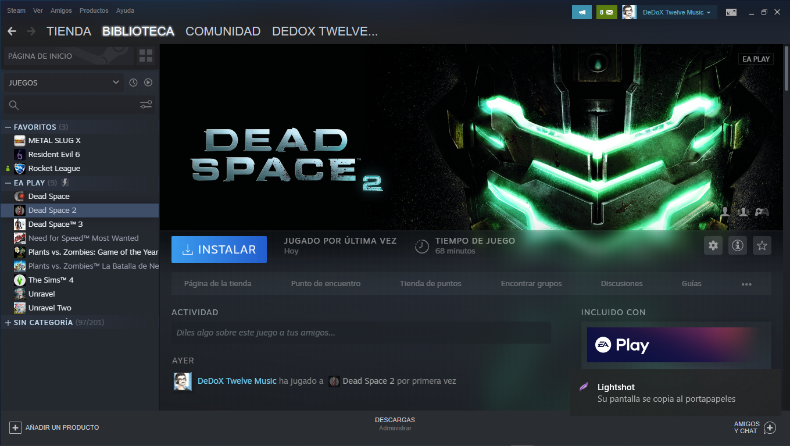Click the activity comment input field
The width and height of the screenshot is (790, 446).
point(361,333)
